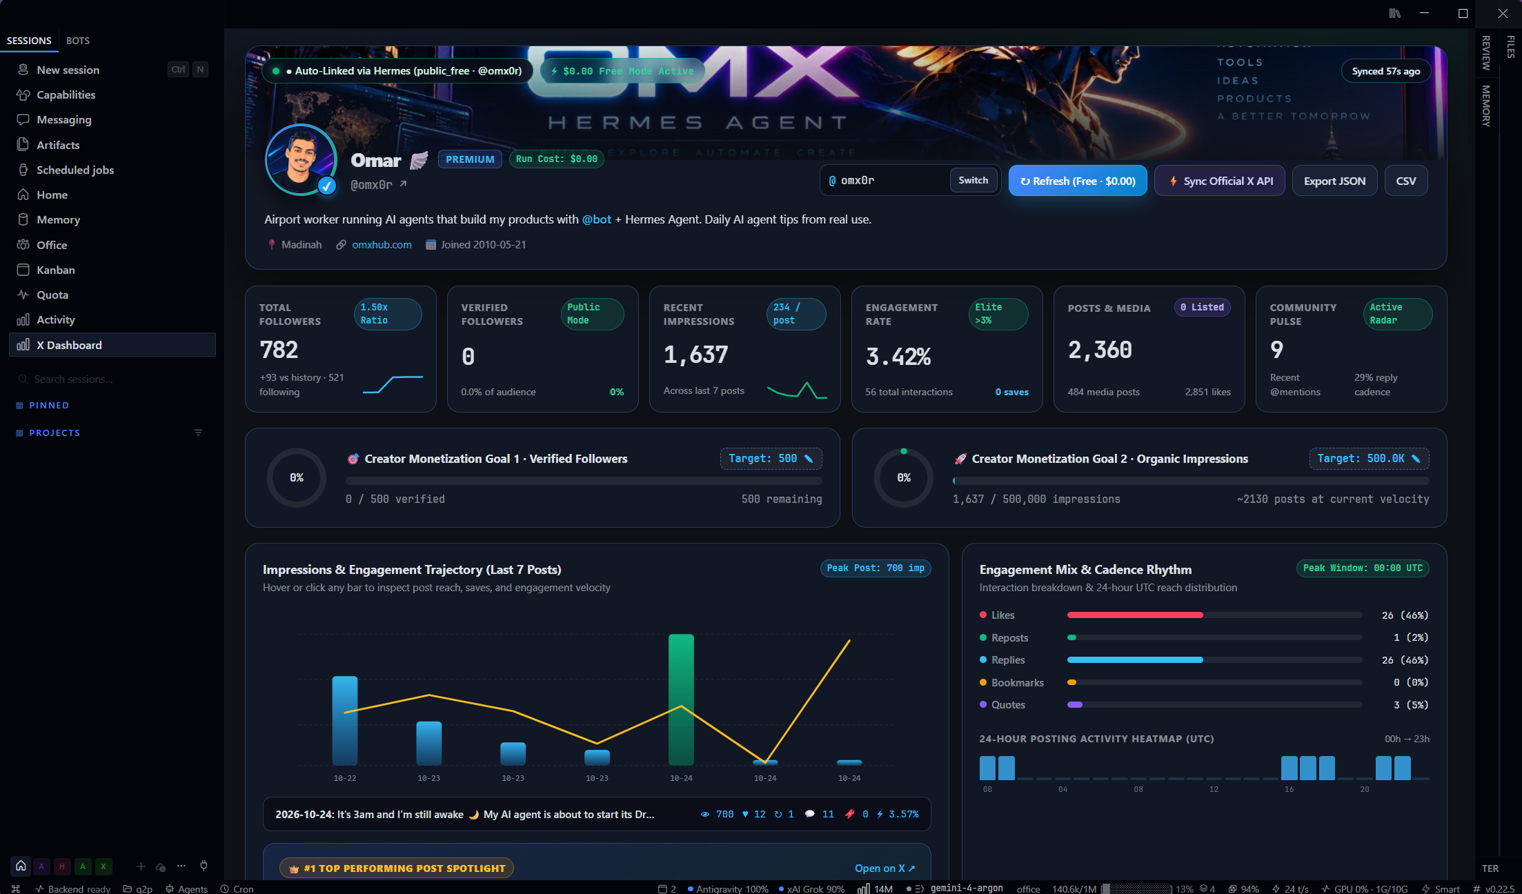Click Goal 1 verified followers progress bar
Screen dimensions: 1522x894
584,481
